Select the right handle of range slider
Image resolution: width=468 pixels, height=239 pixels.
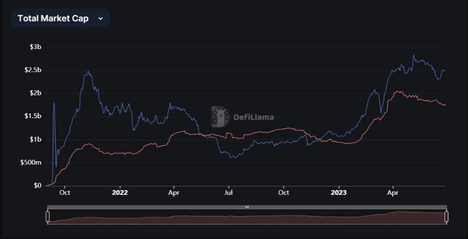point(446,217)
